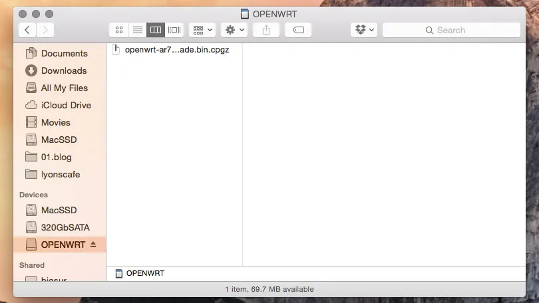
Task: Open iCloud Drive in the sidebar
Action: pos(59,105)
